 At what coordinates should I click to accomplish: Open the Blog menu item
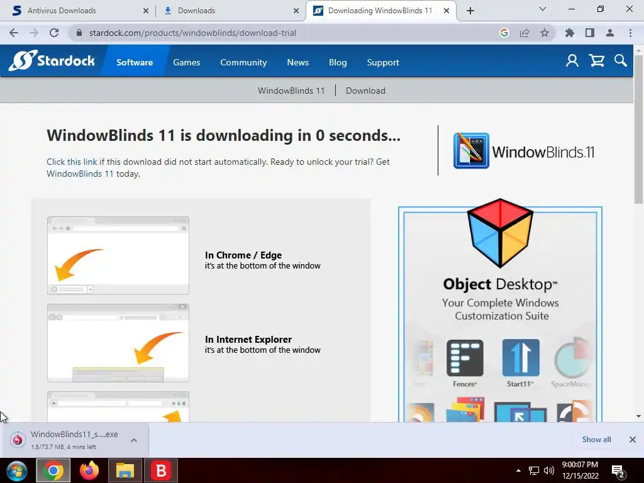click(338, 62)
